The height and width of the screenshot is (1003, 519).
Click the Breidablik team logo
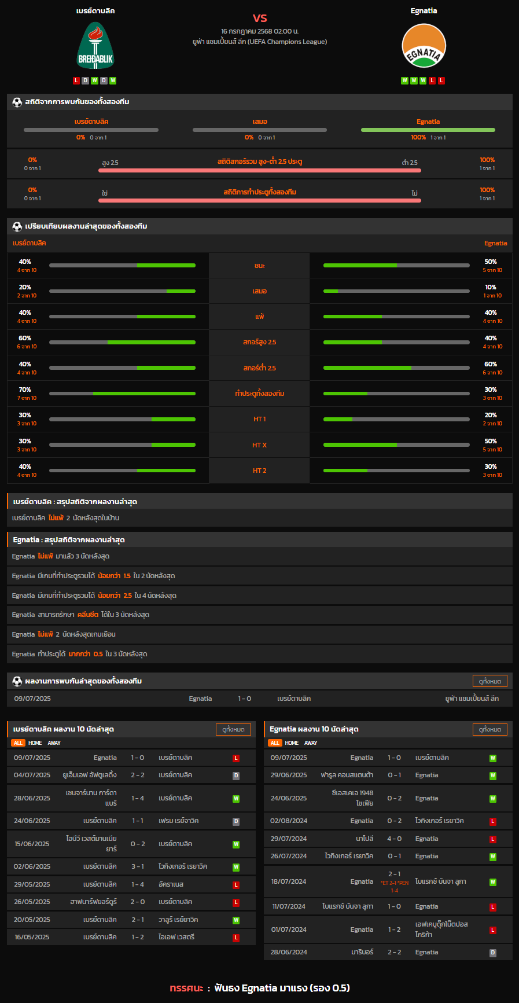tap(95, 46)
